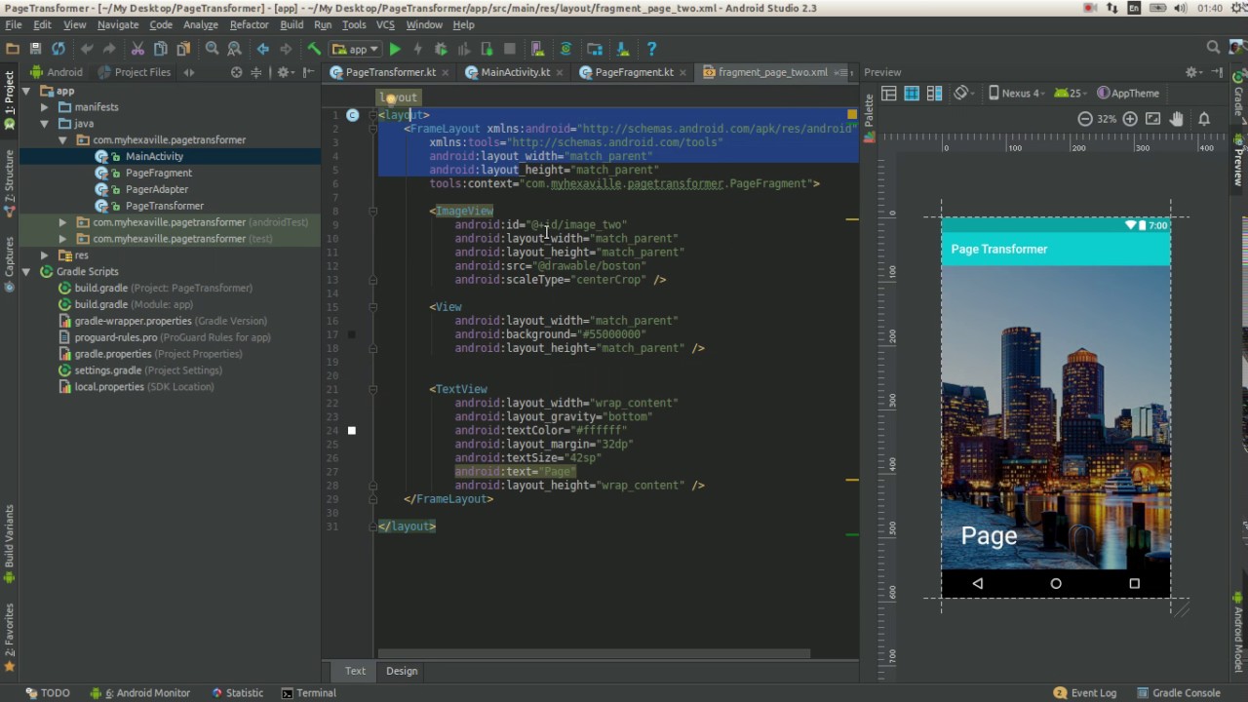Zoom out preview with minus icon
The width and height of the screenshot is (1248, 702).
pyautogui.click(x=1085, y=119)
